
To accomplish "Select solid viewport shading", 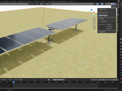I will (111, 4).
